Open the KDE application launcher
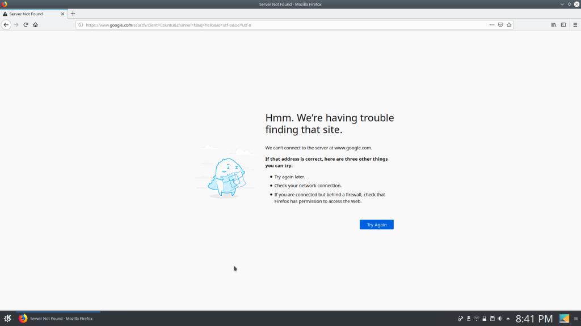Screen dimensions: 581x326 (7, 319)
